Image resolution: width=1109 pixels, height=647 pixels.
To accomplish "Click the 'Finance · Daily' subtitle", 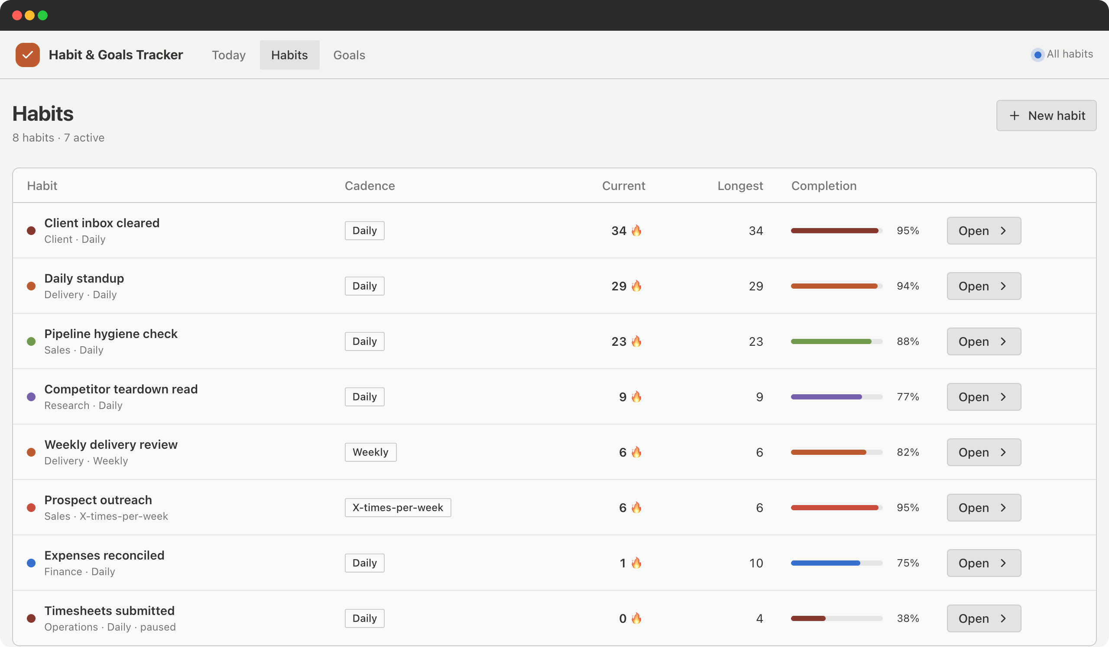I will (80, 571).
